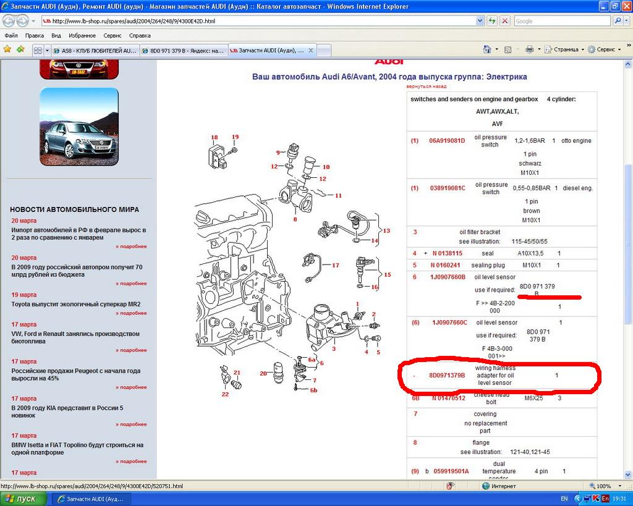The image size is (633, 506).
Task: Click the Google search magnifier button
Action: (618, 20)
